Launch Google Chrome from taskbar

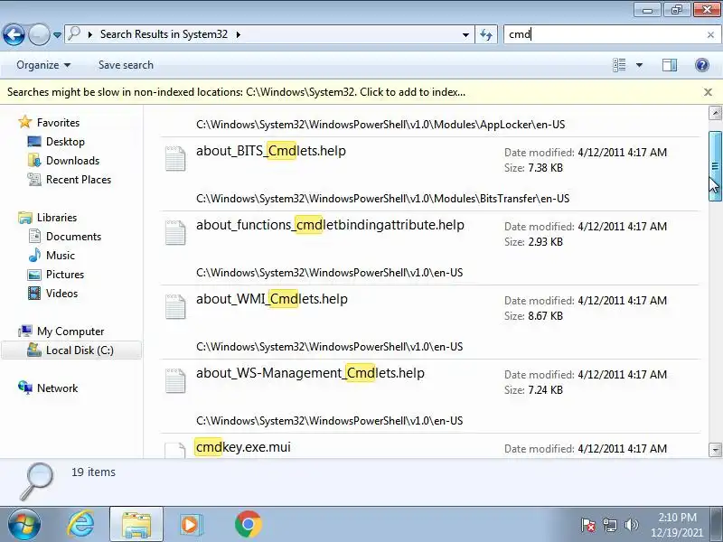[x=248, y=525]
